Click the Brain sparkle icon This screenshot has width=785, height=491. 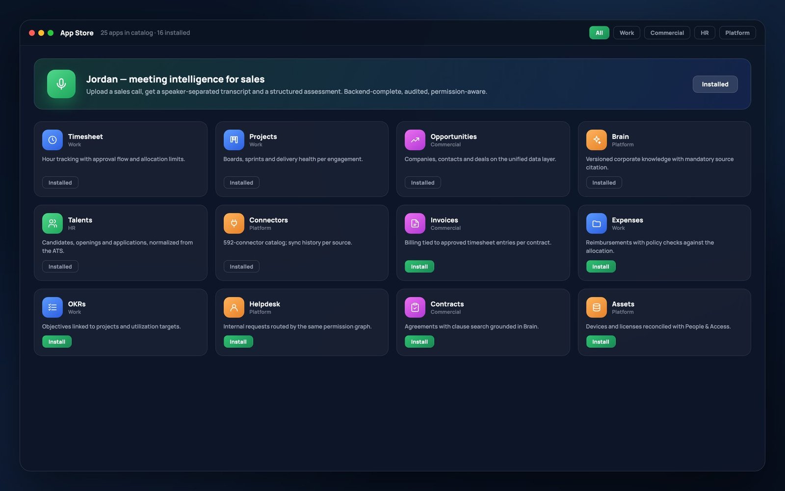click(x=597, y=140)
